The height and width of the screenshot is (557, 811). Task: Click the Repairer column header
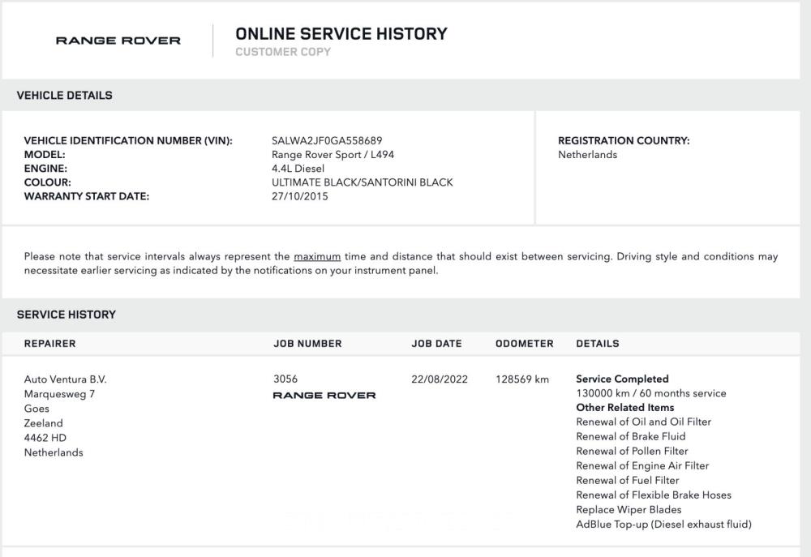[49, 344]
